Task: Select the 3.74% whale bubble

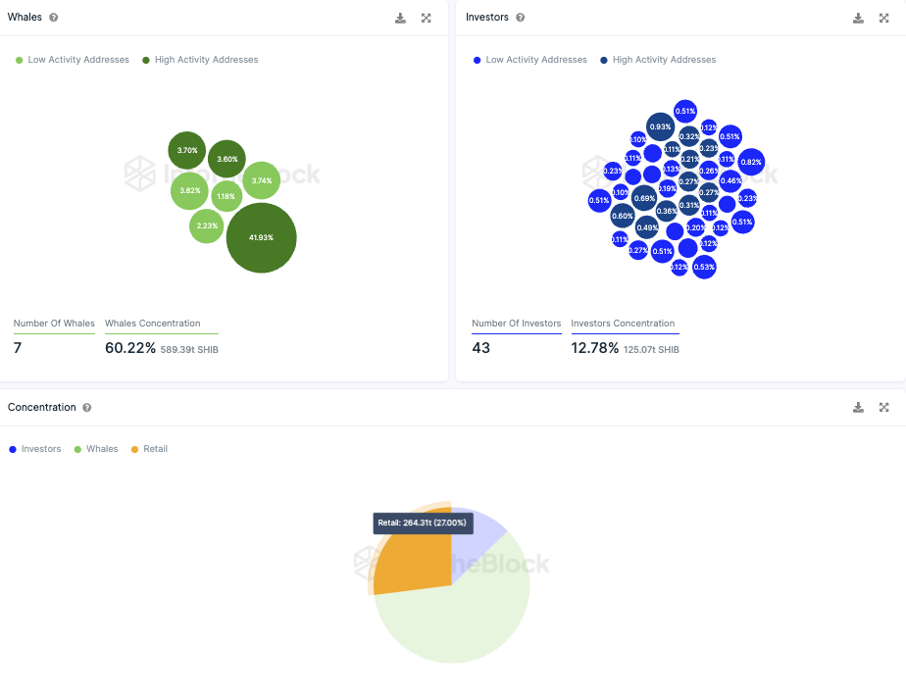Action: coord(262,180)
